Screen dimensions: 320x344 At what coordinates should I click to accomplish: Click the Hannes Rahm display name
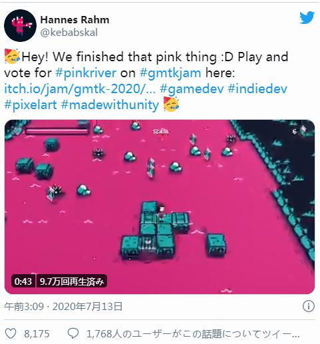click(x=75, y=20)
